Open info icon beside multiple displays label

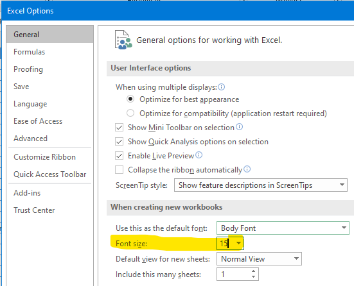222,87
